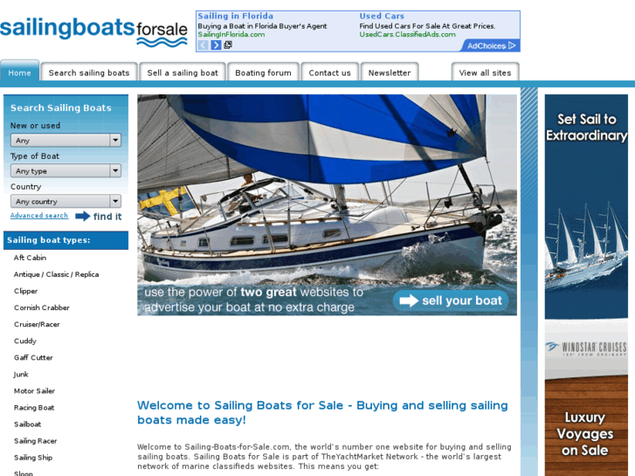Click the AdChoices icon

click(x=513, y=45)
